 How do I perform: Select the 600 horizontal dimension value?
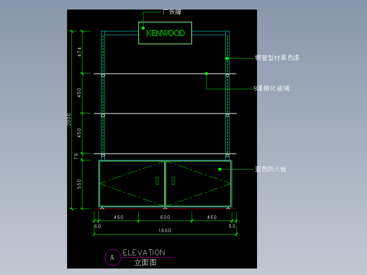pos(165,217)
